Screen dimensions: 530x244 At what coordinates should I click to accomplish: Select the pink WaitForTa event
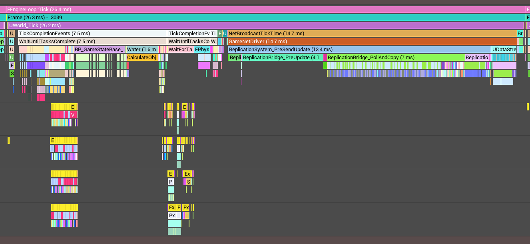click(180, 50)
